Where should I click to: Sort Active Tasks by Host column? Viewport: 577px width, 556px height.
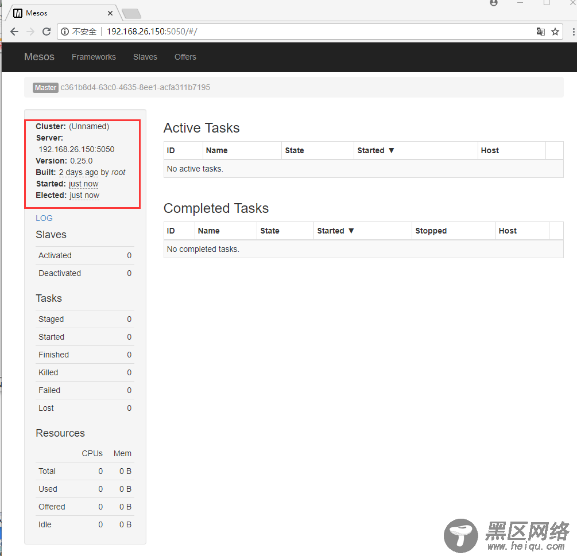pos(512,150)
